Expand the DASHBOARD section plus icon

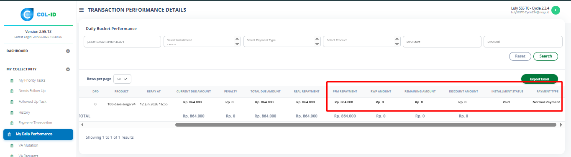[x=68, y=51]
